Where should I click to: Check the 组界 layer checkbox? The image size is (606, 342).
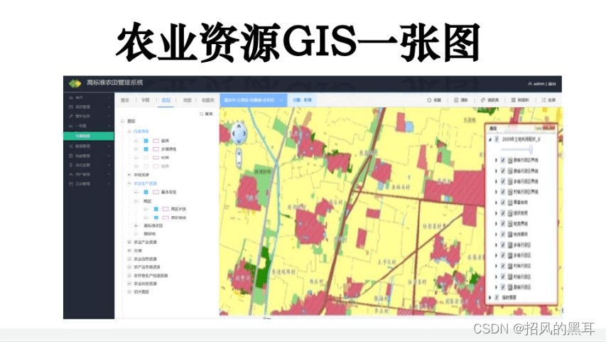(146, 166)
